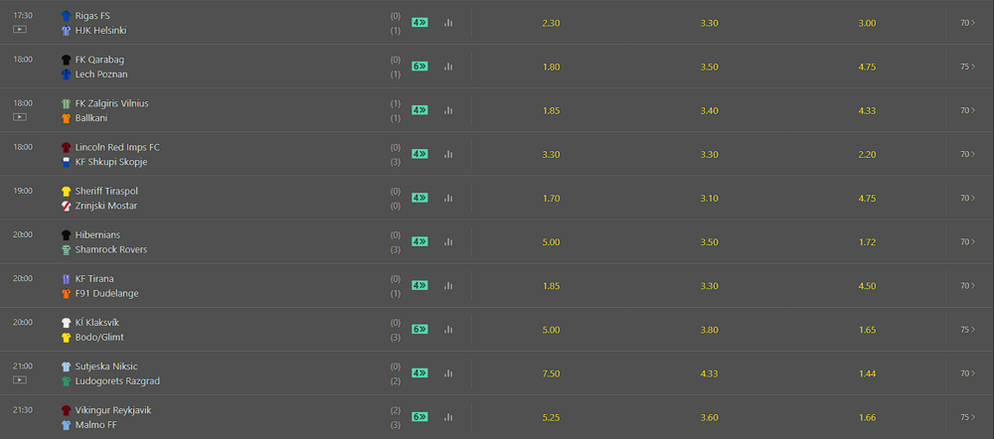Viewport: 994px width, 439px height.
Task: Select Rigas FS home win odds 2.30
Action: 551,23
